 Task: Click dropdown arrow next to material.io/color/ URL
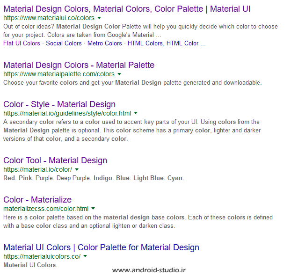click(x=77, y=169)
